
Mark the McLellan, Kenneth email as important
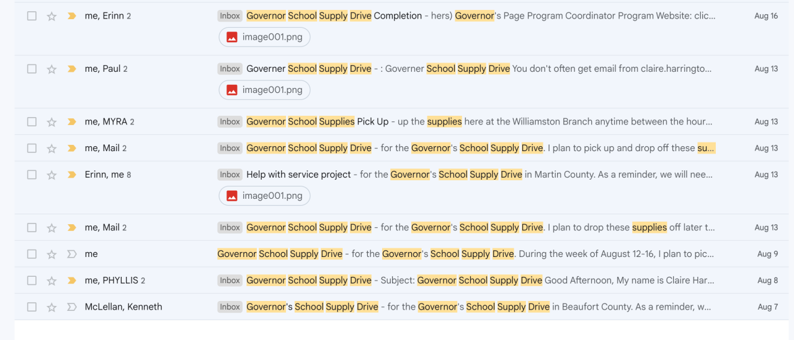pyautogui.click(x=72, y=307)
